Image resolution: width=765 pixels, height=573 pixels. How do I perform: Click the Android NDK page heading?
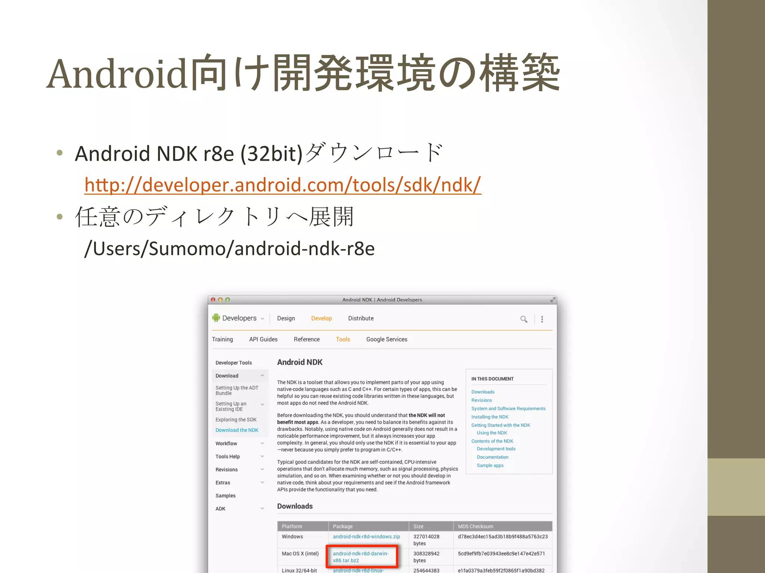[300, 362]
